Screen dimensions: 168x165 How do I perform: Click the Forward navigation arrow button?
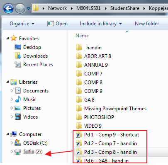click(20, 9)
